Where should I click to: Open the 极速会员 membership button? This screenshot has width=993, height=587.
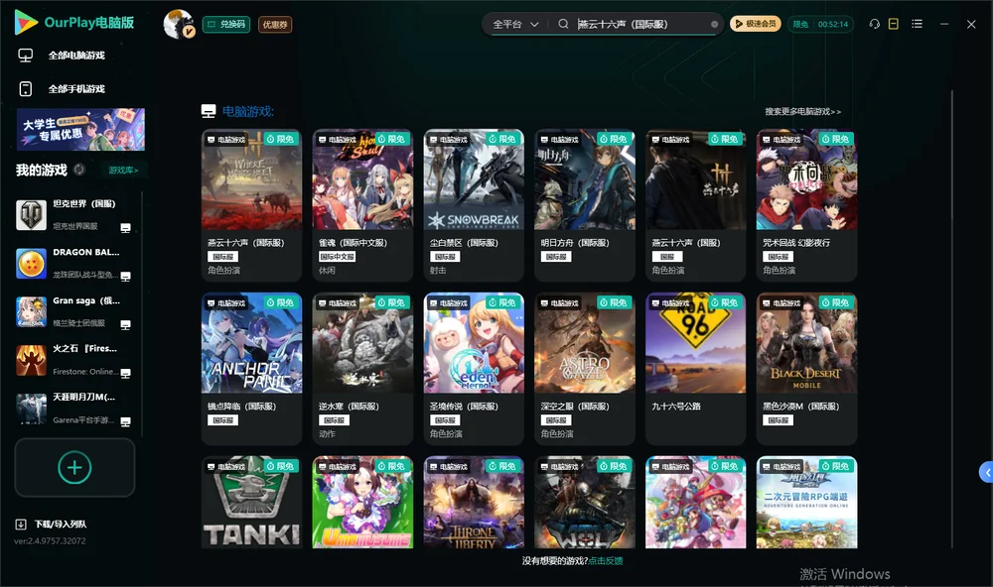755,24
